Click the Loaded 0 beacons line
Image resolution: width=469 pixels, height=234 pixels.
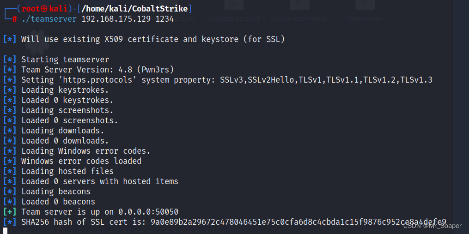58,202
